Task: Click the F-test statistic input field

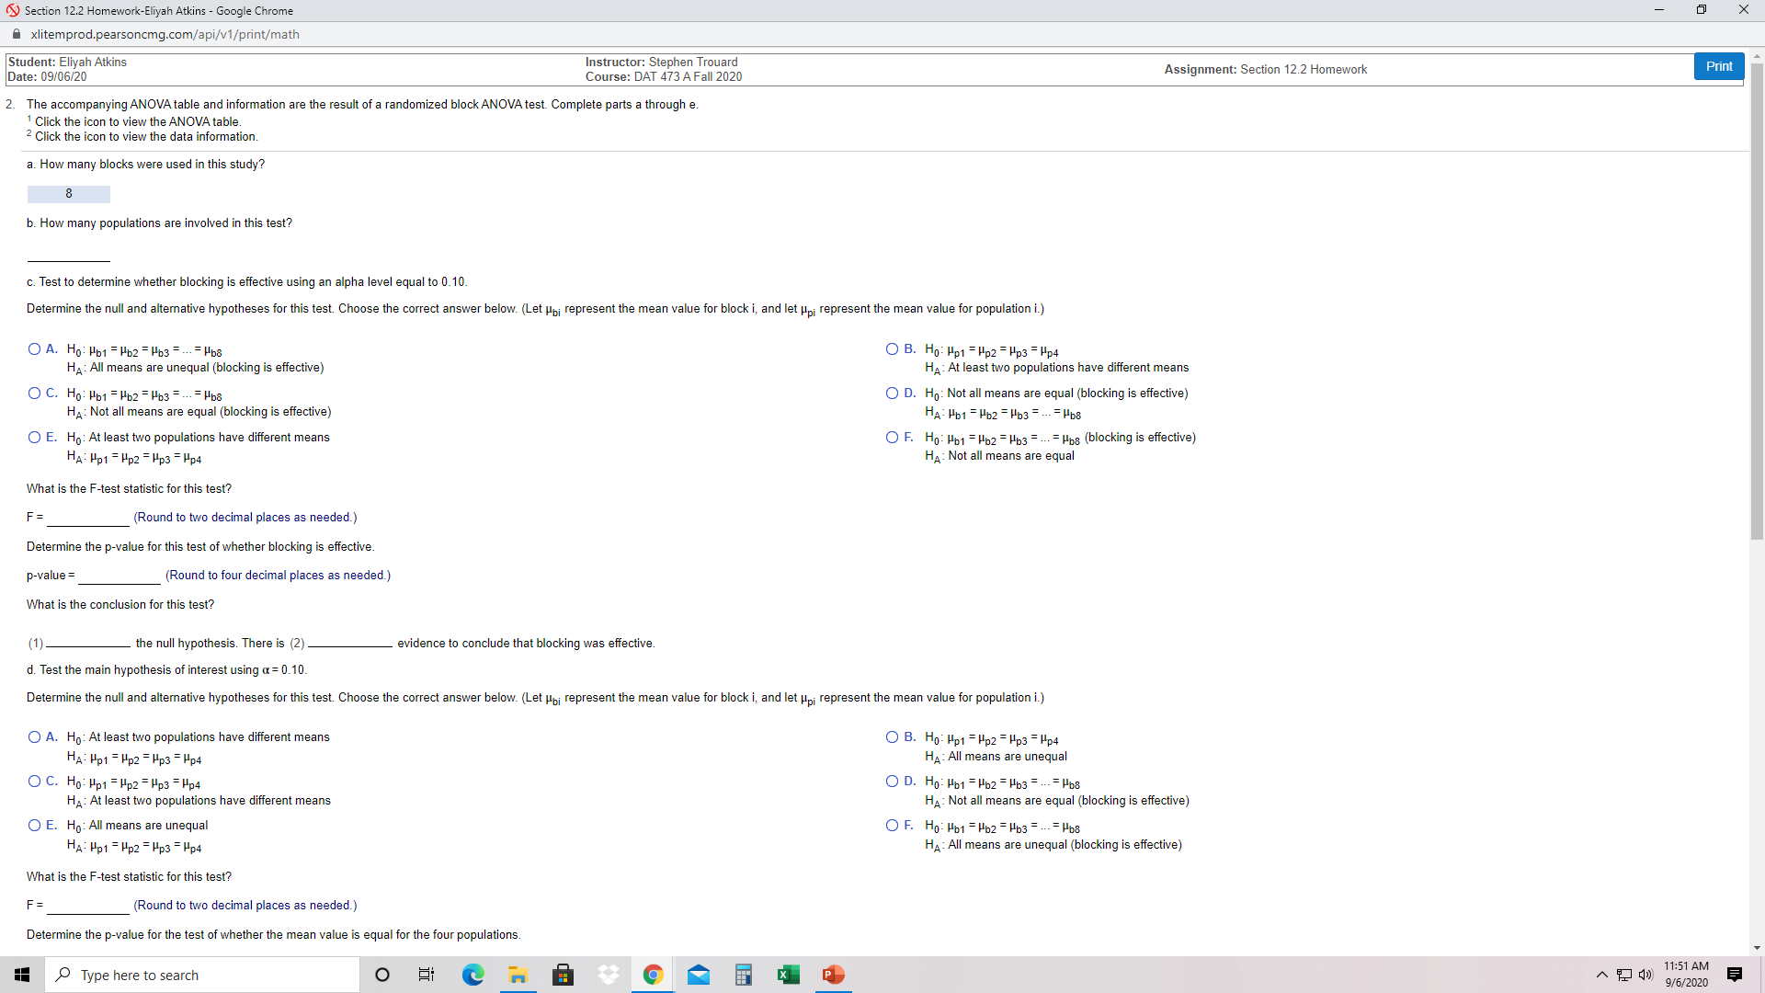Action: [87, 517]
